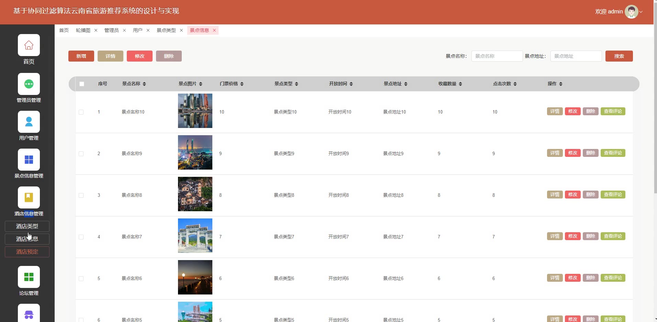The height and width of the screenshot is (322, 657).
Task: Tick the checkbox for row 景点名称8
Action: tap(81, 195)
